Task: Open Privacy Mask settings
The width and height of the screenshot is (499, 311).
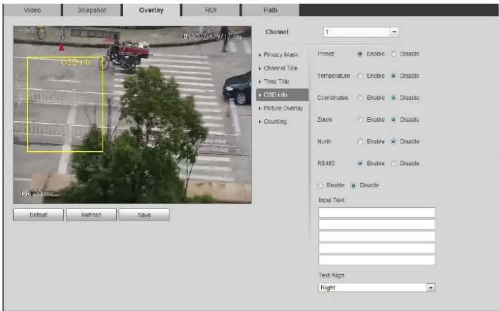Action: 281,54
